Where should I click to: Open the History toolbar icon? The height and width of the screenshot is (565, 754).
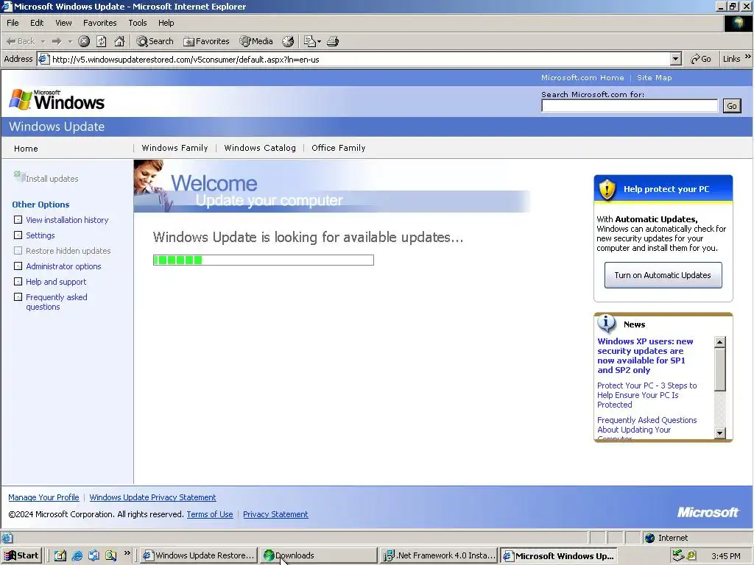point(288,41)
